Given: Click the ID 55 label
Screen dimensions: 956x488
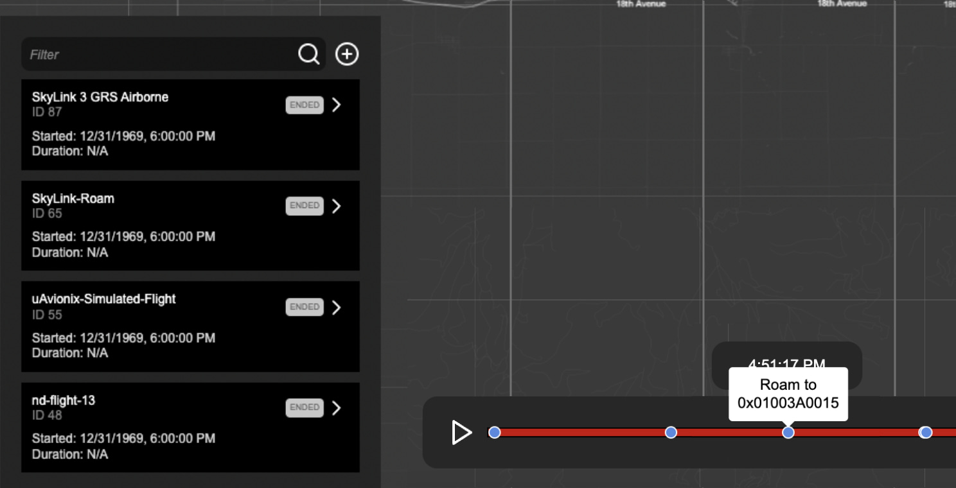Looking at the screenshot, I should pyautogui.click(x=47, y=315).
